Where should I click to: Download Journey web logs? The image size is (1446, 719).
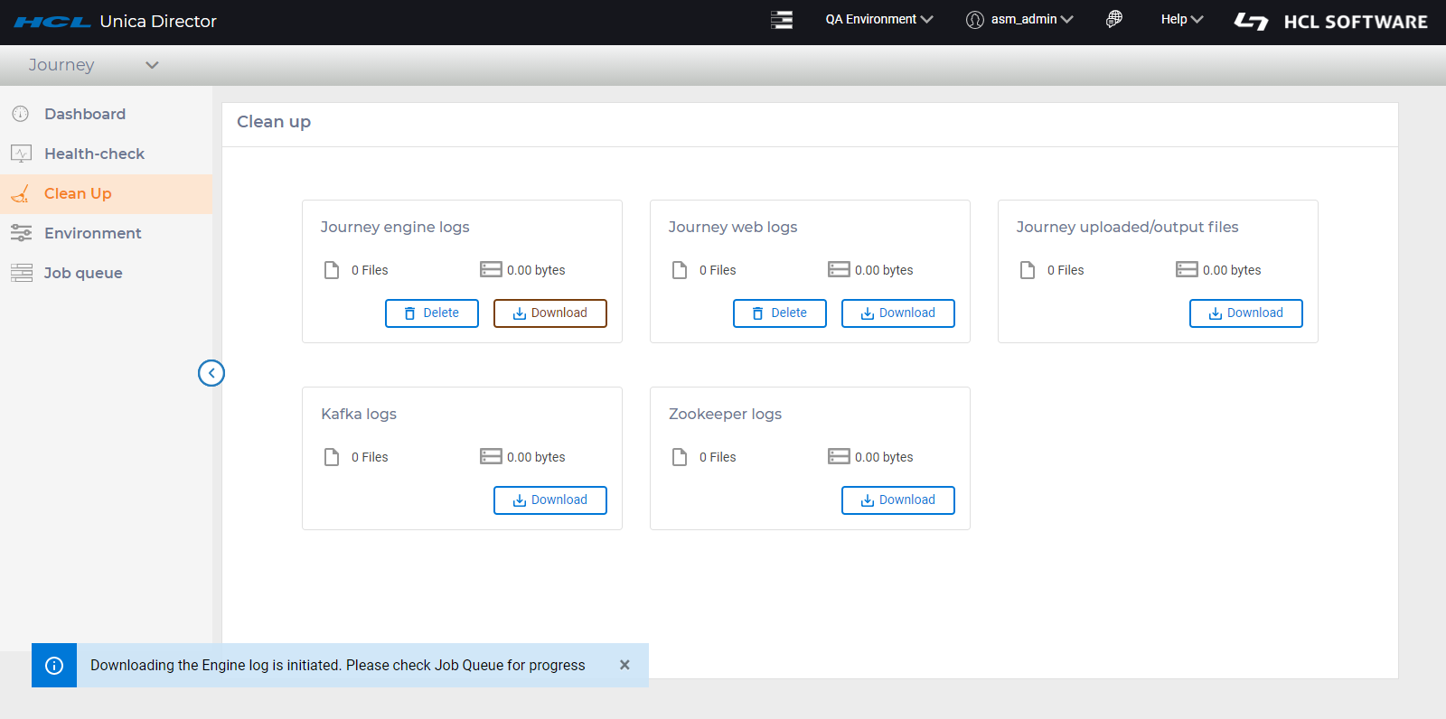897,313
